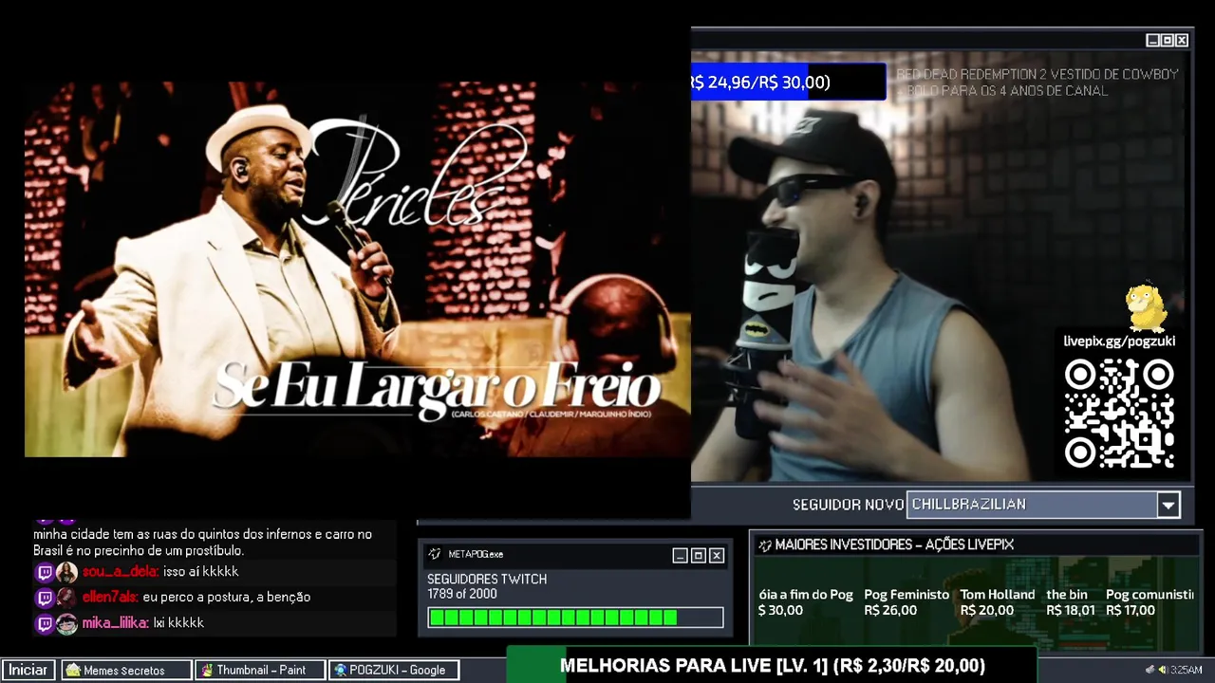Minimize the METAPOG.exe window
The width and height of the screenshot is (1215, 683).
pos(680,556)
